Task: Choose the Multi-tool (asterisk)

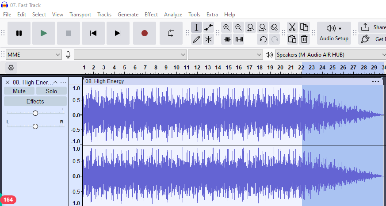Action: [x=209, y=39]
